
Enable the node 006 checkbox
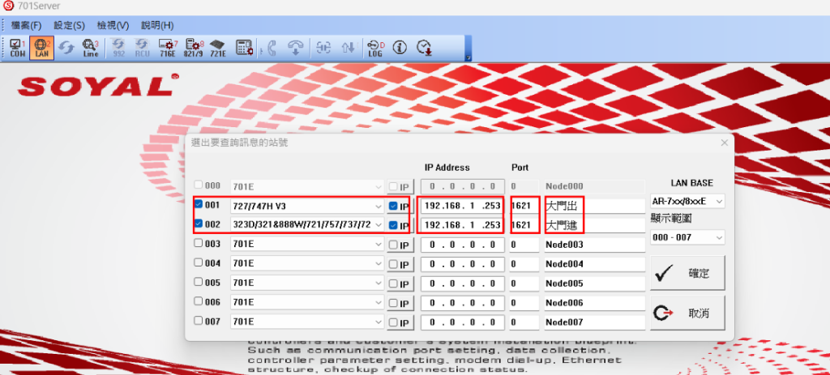(x=199, y=301)
